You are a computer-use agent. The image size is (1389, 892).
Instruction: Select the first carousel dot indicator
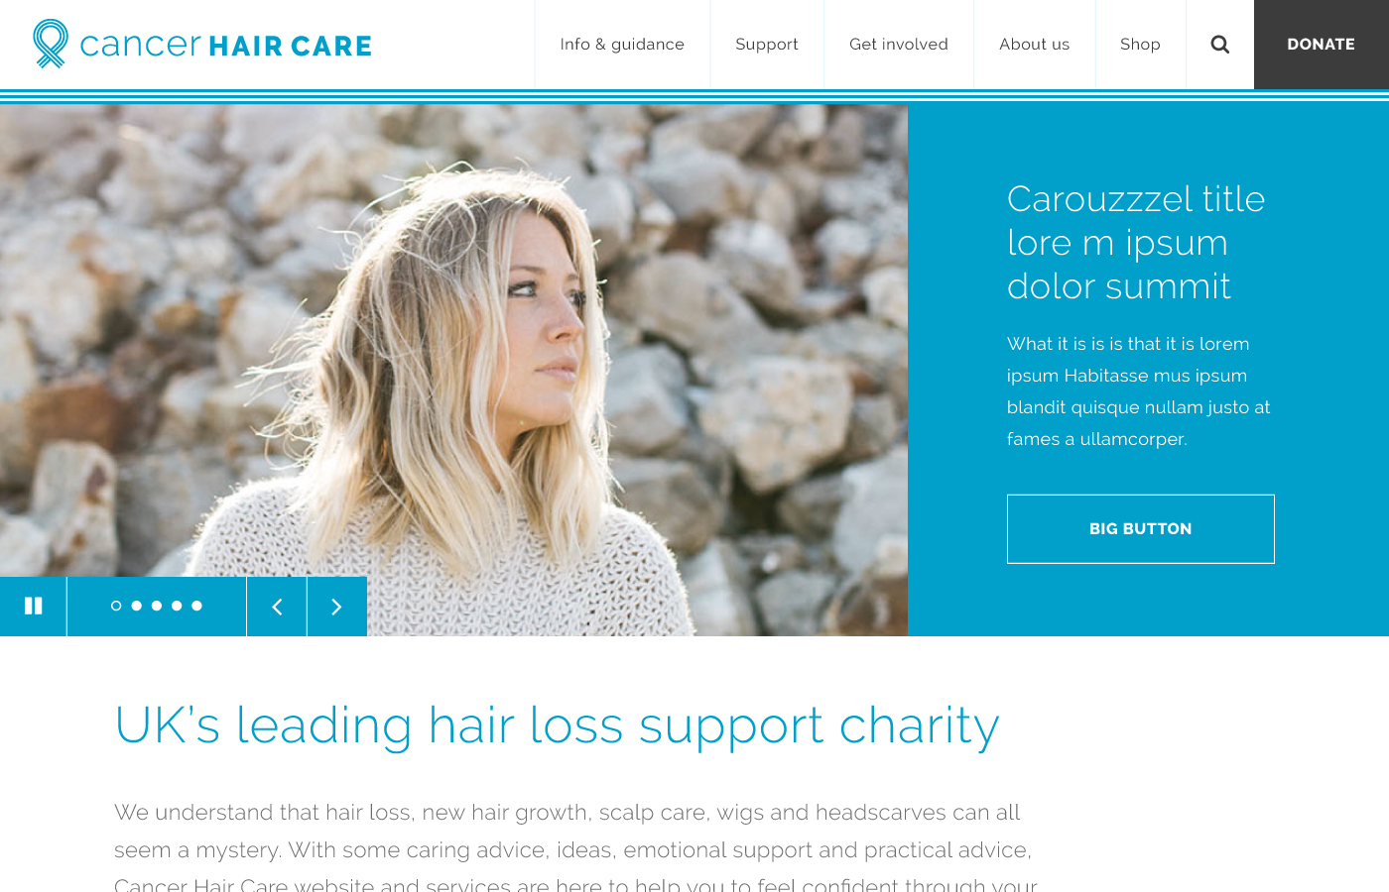click(116, 606)
